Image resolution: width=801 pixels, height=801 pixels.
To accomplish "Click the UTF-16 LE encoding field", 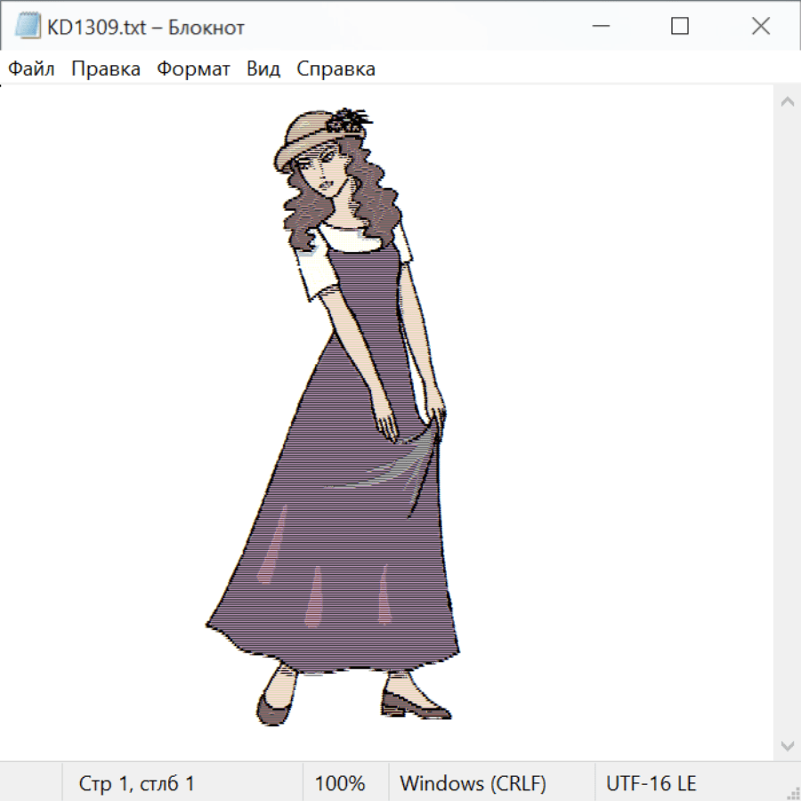I will click(x=651, y=784).
